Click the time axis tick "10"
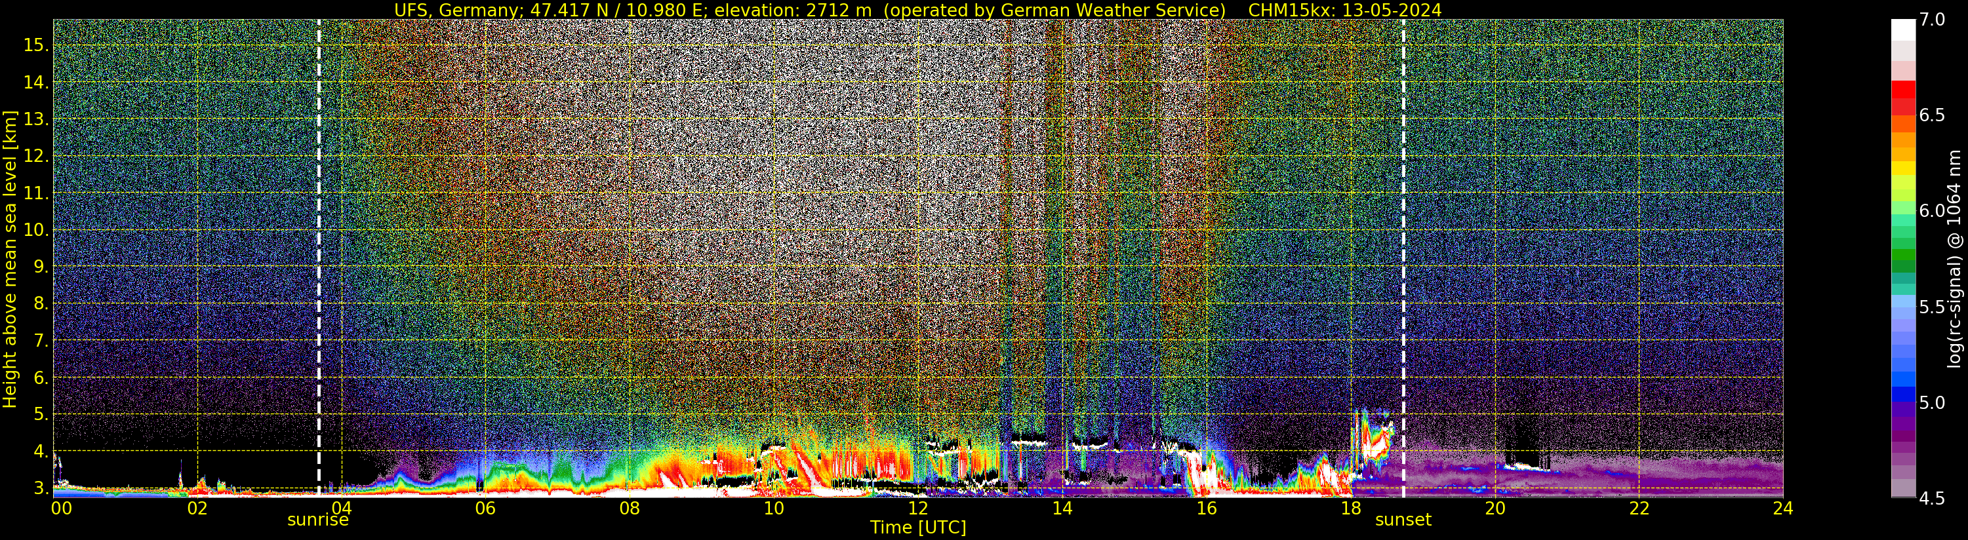Screen dimensions: 1968x540 (774, 508)
